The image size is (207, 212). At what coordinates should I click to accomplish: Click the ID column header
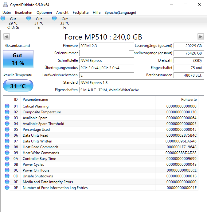(16, 100)
